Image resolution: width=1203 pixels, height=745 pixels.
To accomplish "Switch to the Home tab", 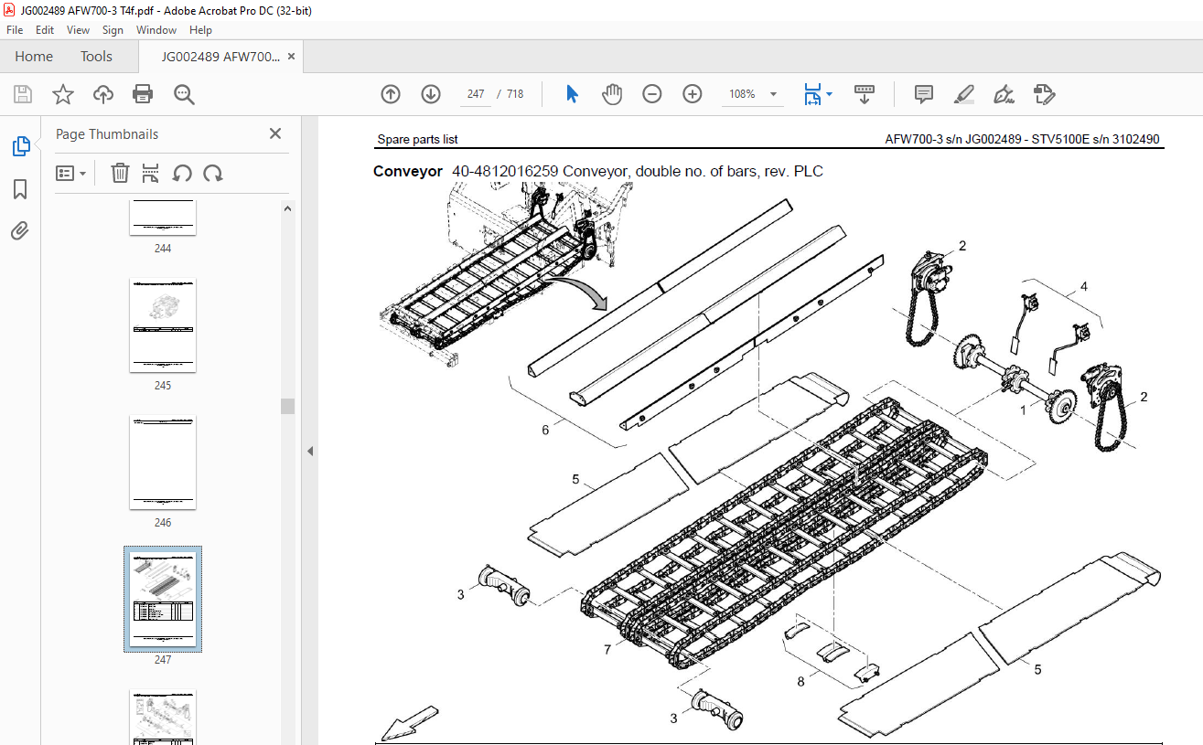I will point(34,56).
